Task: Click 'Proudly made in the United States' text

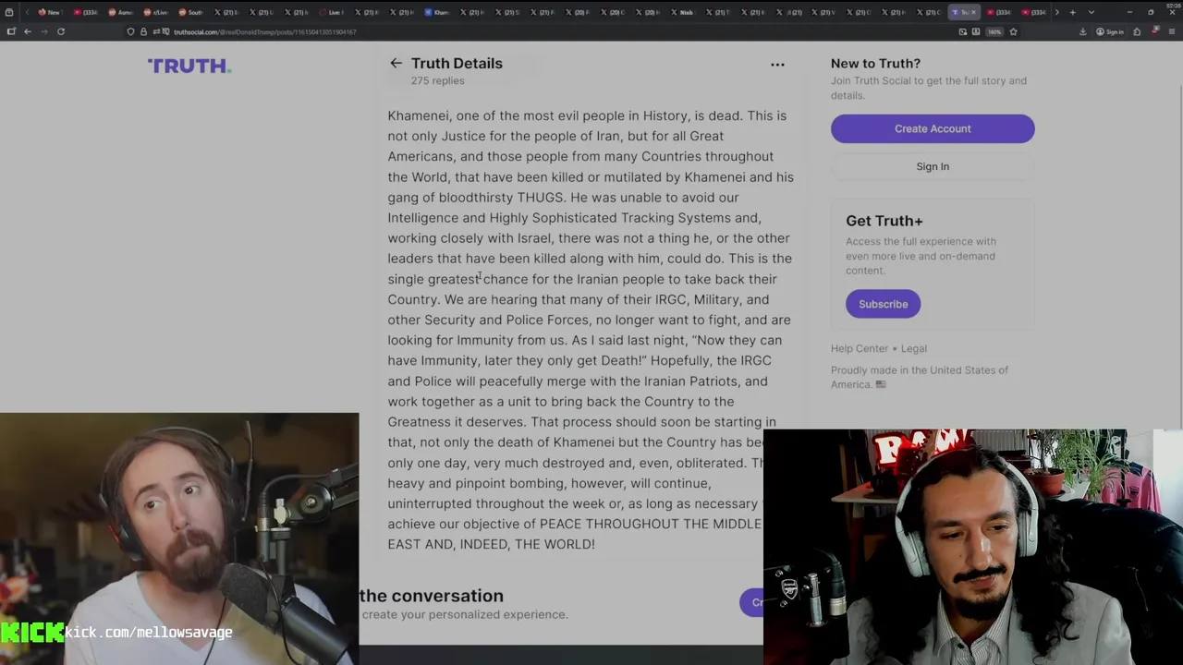Action: tap(920, 377)
